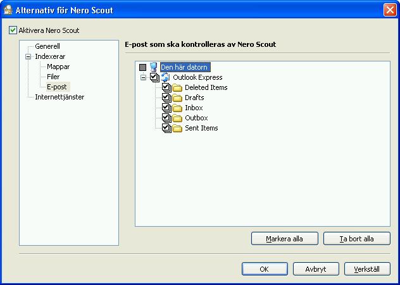Apply changes with Verkställ button

point(367,269)
